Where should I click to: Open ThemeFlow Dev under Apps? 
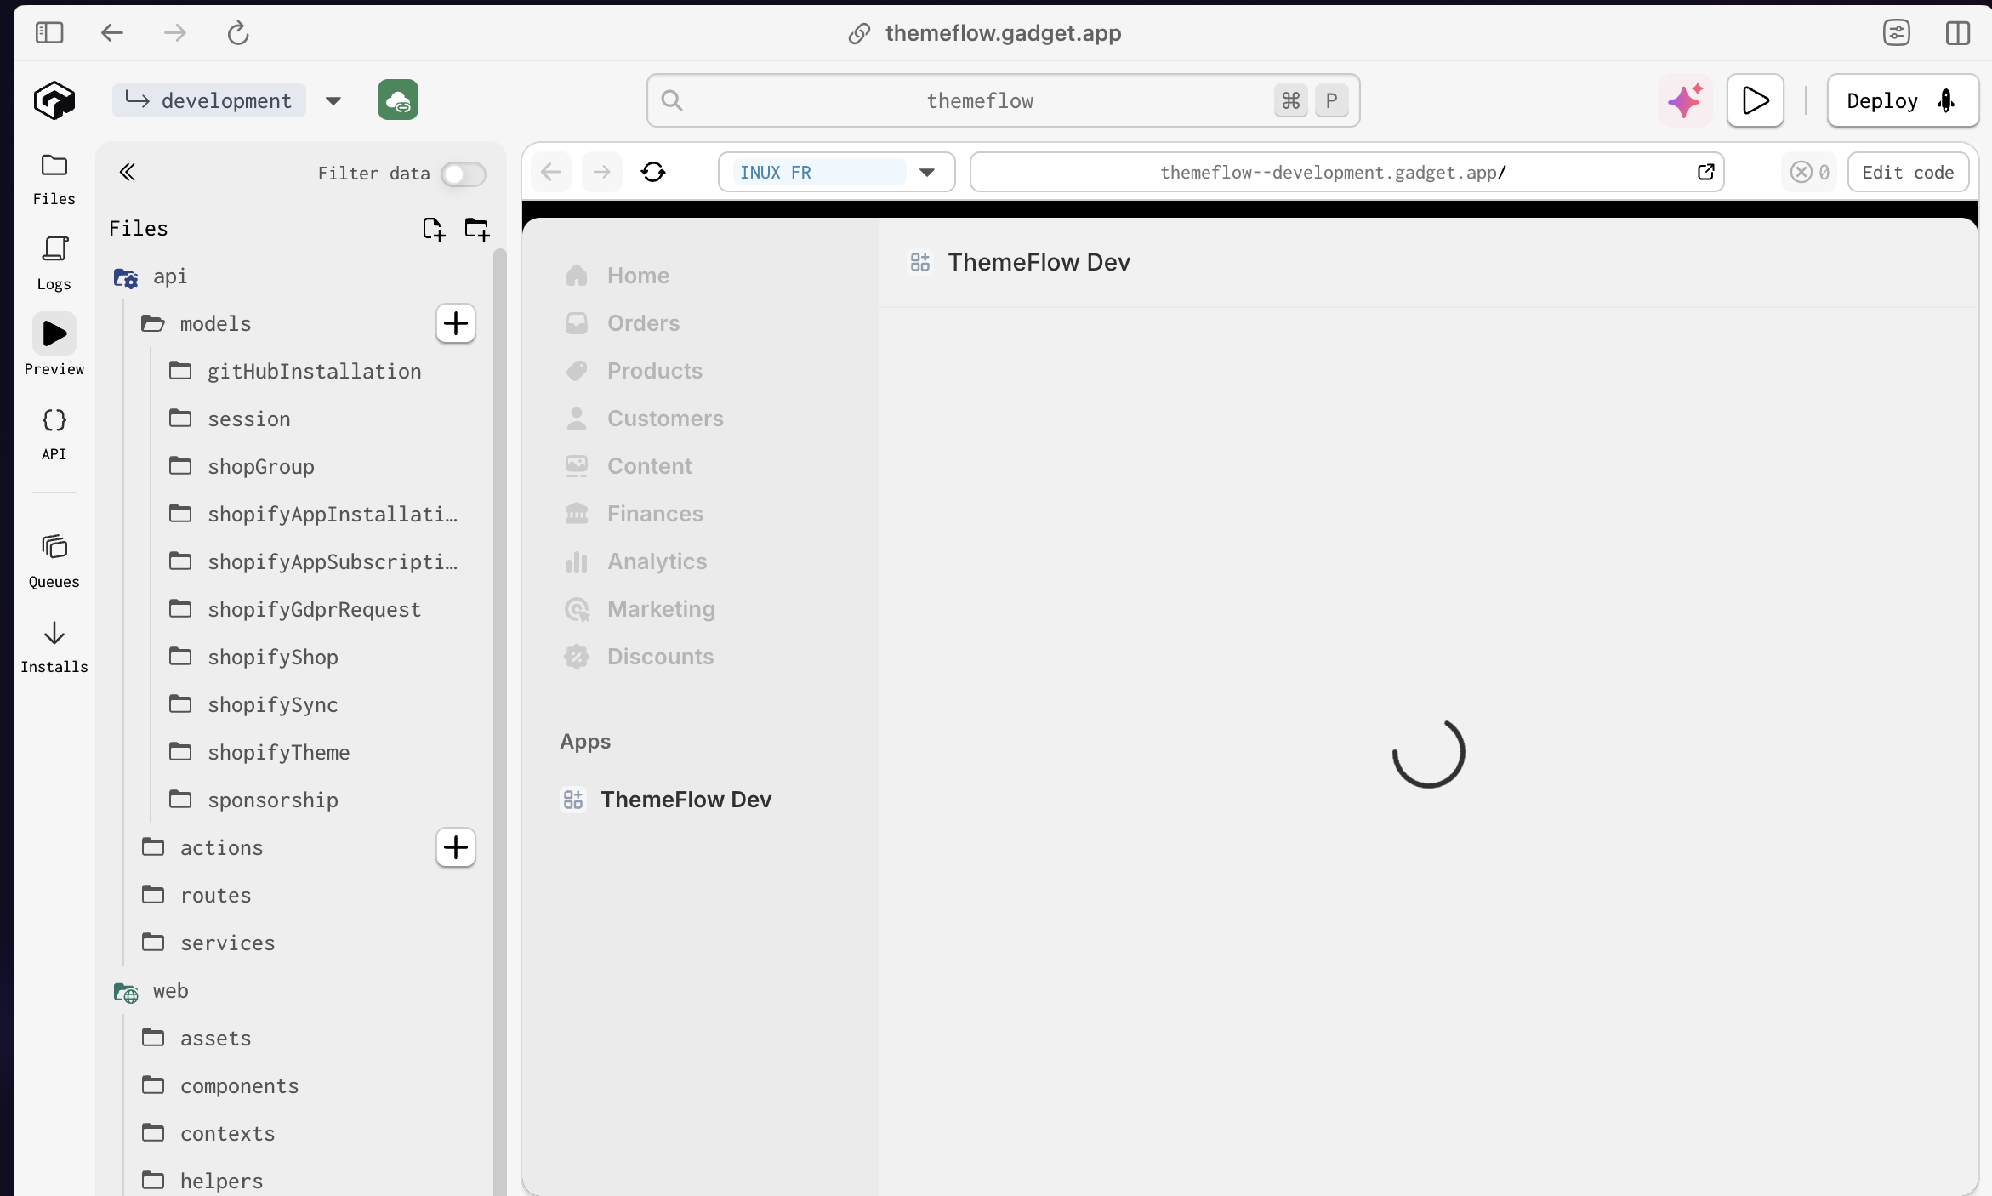click(686, 800)
